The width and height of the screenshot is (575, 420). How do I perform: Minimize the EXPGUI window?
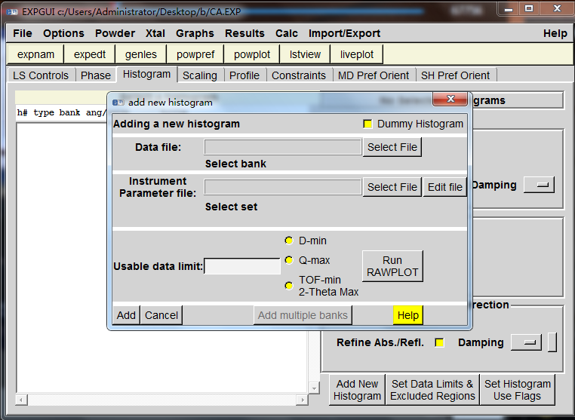pos(509,9)
